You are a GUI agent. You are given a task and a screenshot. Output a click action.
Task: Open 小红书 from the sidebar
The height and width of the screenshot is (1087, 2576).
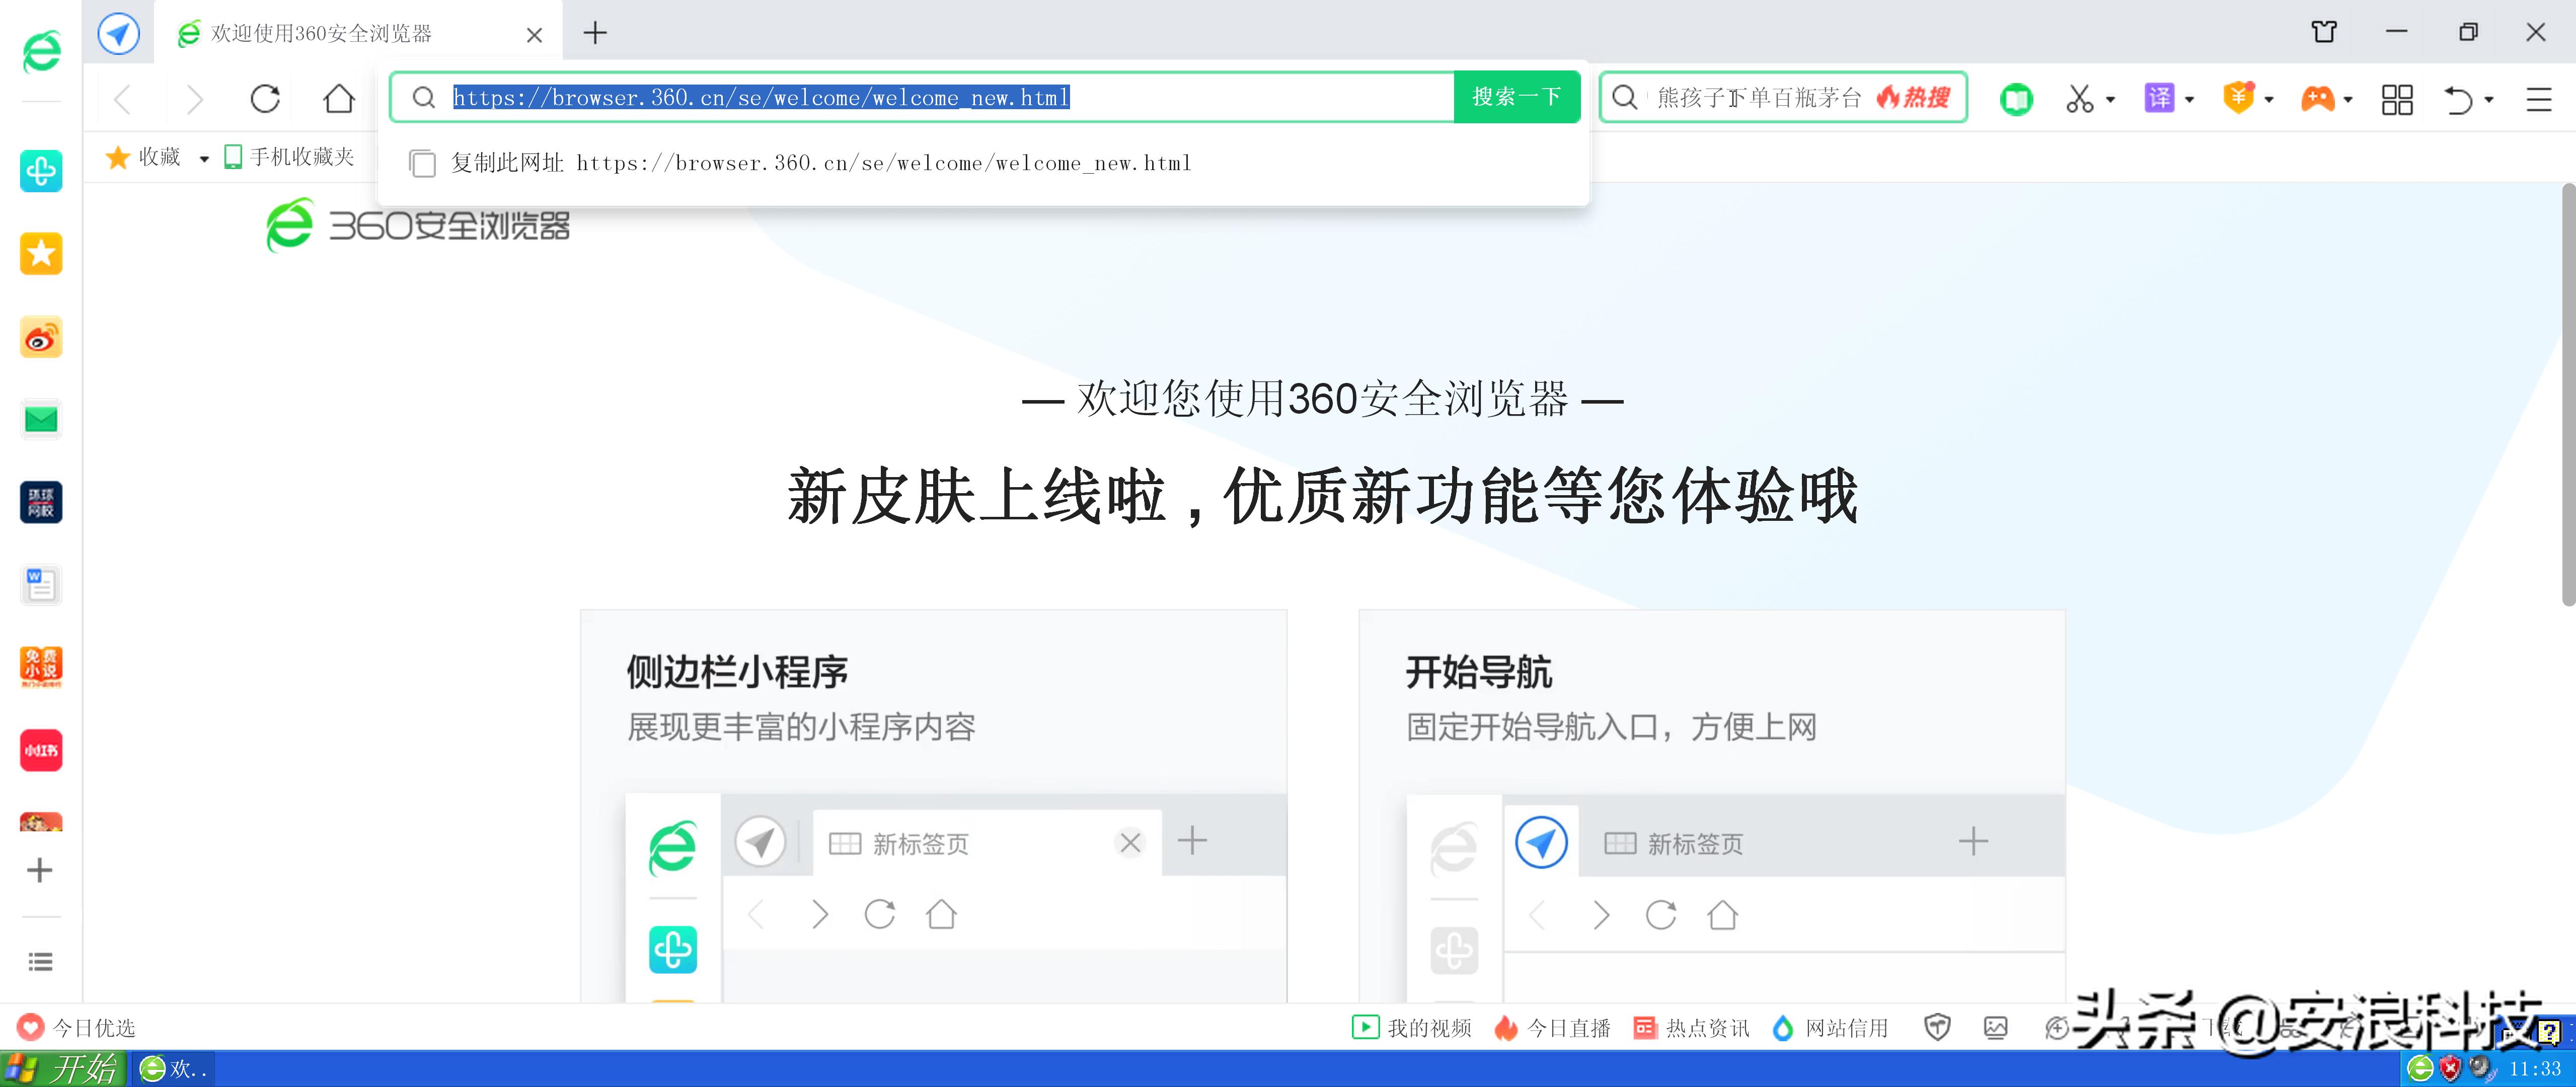pos(40,750)
